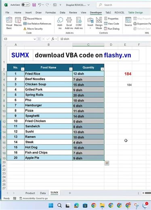Image resolution: width=151 pixels, height=210 pixels.
Task: Open the XML Source pane
Action: pos(128,22)
